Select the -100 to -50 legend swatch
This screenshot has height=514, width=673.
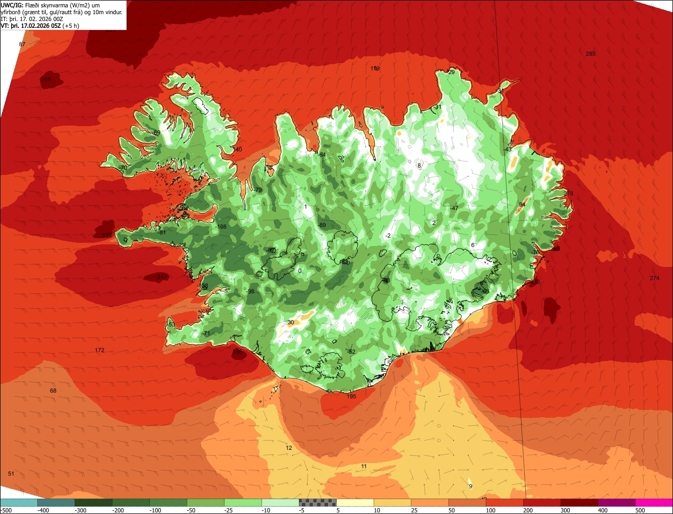pyautogui.click(x=168, y=502)
